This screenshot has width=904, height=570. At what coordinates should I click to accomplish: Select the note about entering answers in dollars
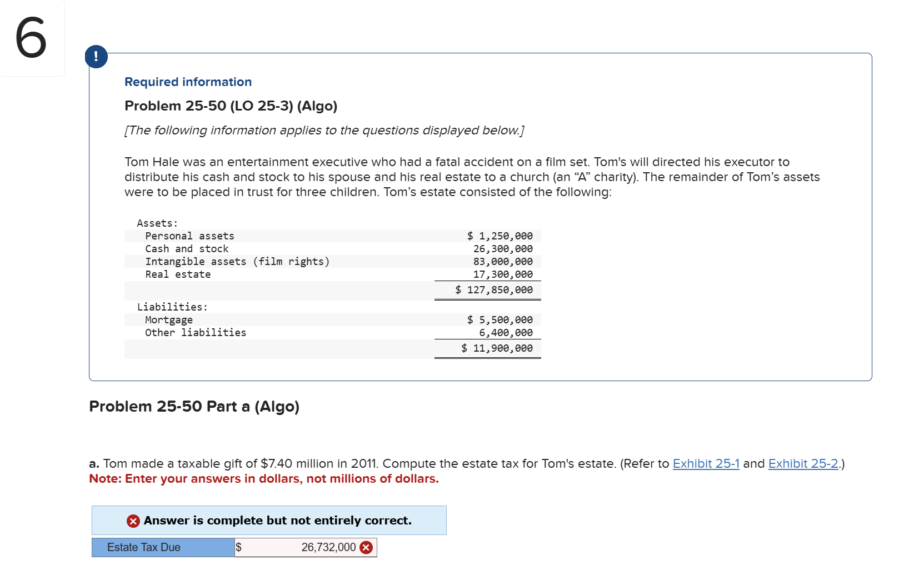[x=263, y=478]
